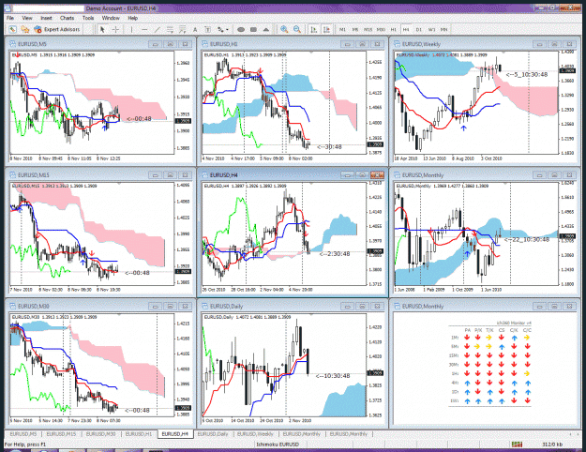Image resolution: width=586 pixels, height=452 pixels.
Task: Select the Equidistant Channel tool
Action: point(170,29)
